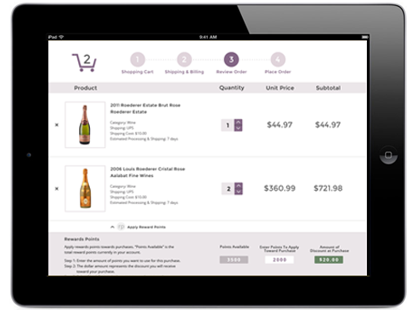Go to step 2 Shipping & Billing
Screen dimensions: 415x311
184,60
